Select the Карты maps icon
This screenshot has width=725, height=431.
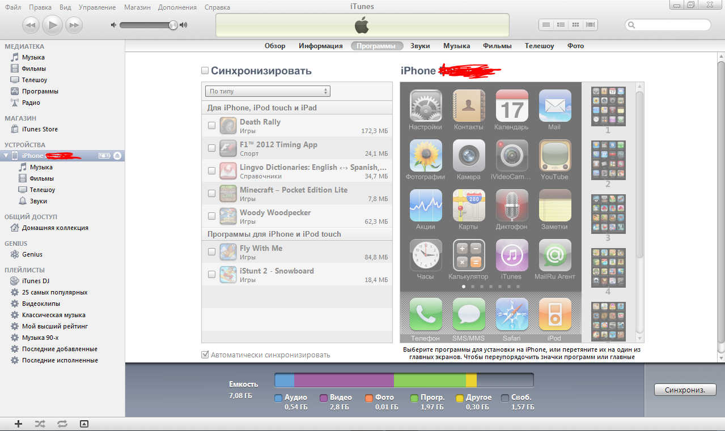point(469,206)
